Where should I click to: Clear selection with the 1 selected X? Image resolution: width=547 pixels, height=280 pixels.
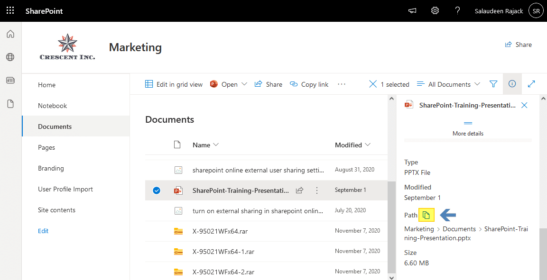click(372, 84)
